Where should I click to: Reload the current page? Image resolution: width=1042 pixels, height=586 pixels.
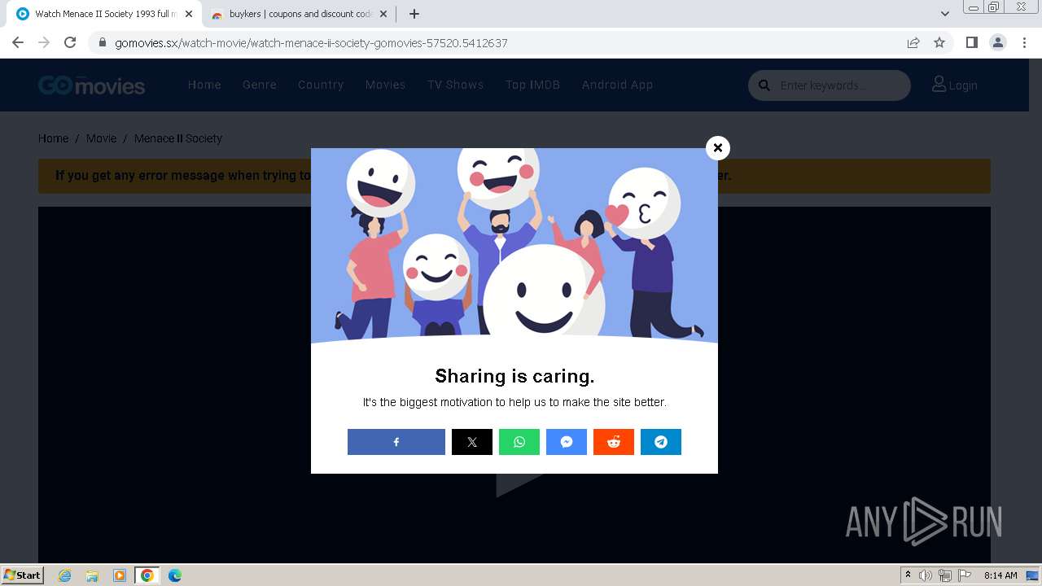(70, 42)
